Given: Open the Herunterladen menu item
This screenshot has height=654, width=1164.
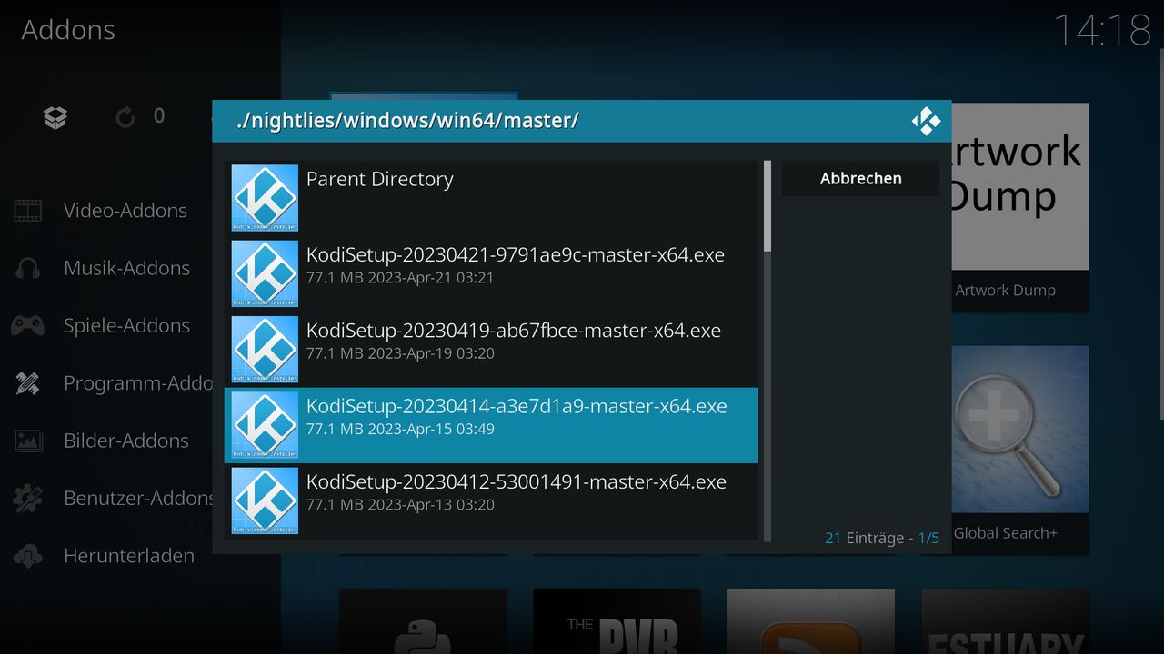Looking at the screenshot, I should coord(129,556).
